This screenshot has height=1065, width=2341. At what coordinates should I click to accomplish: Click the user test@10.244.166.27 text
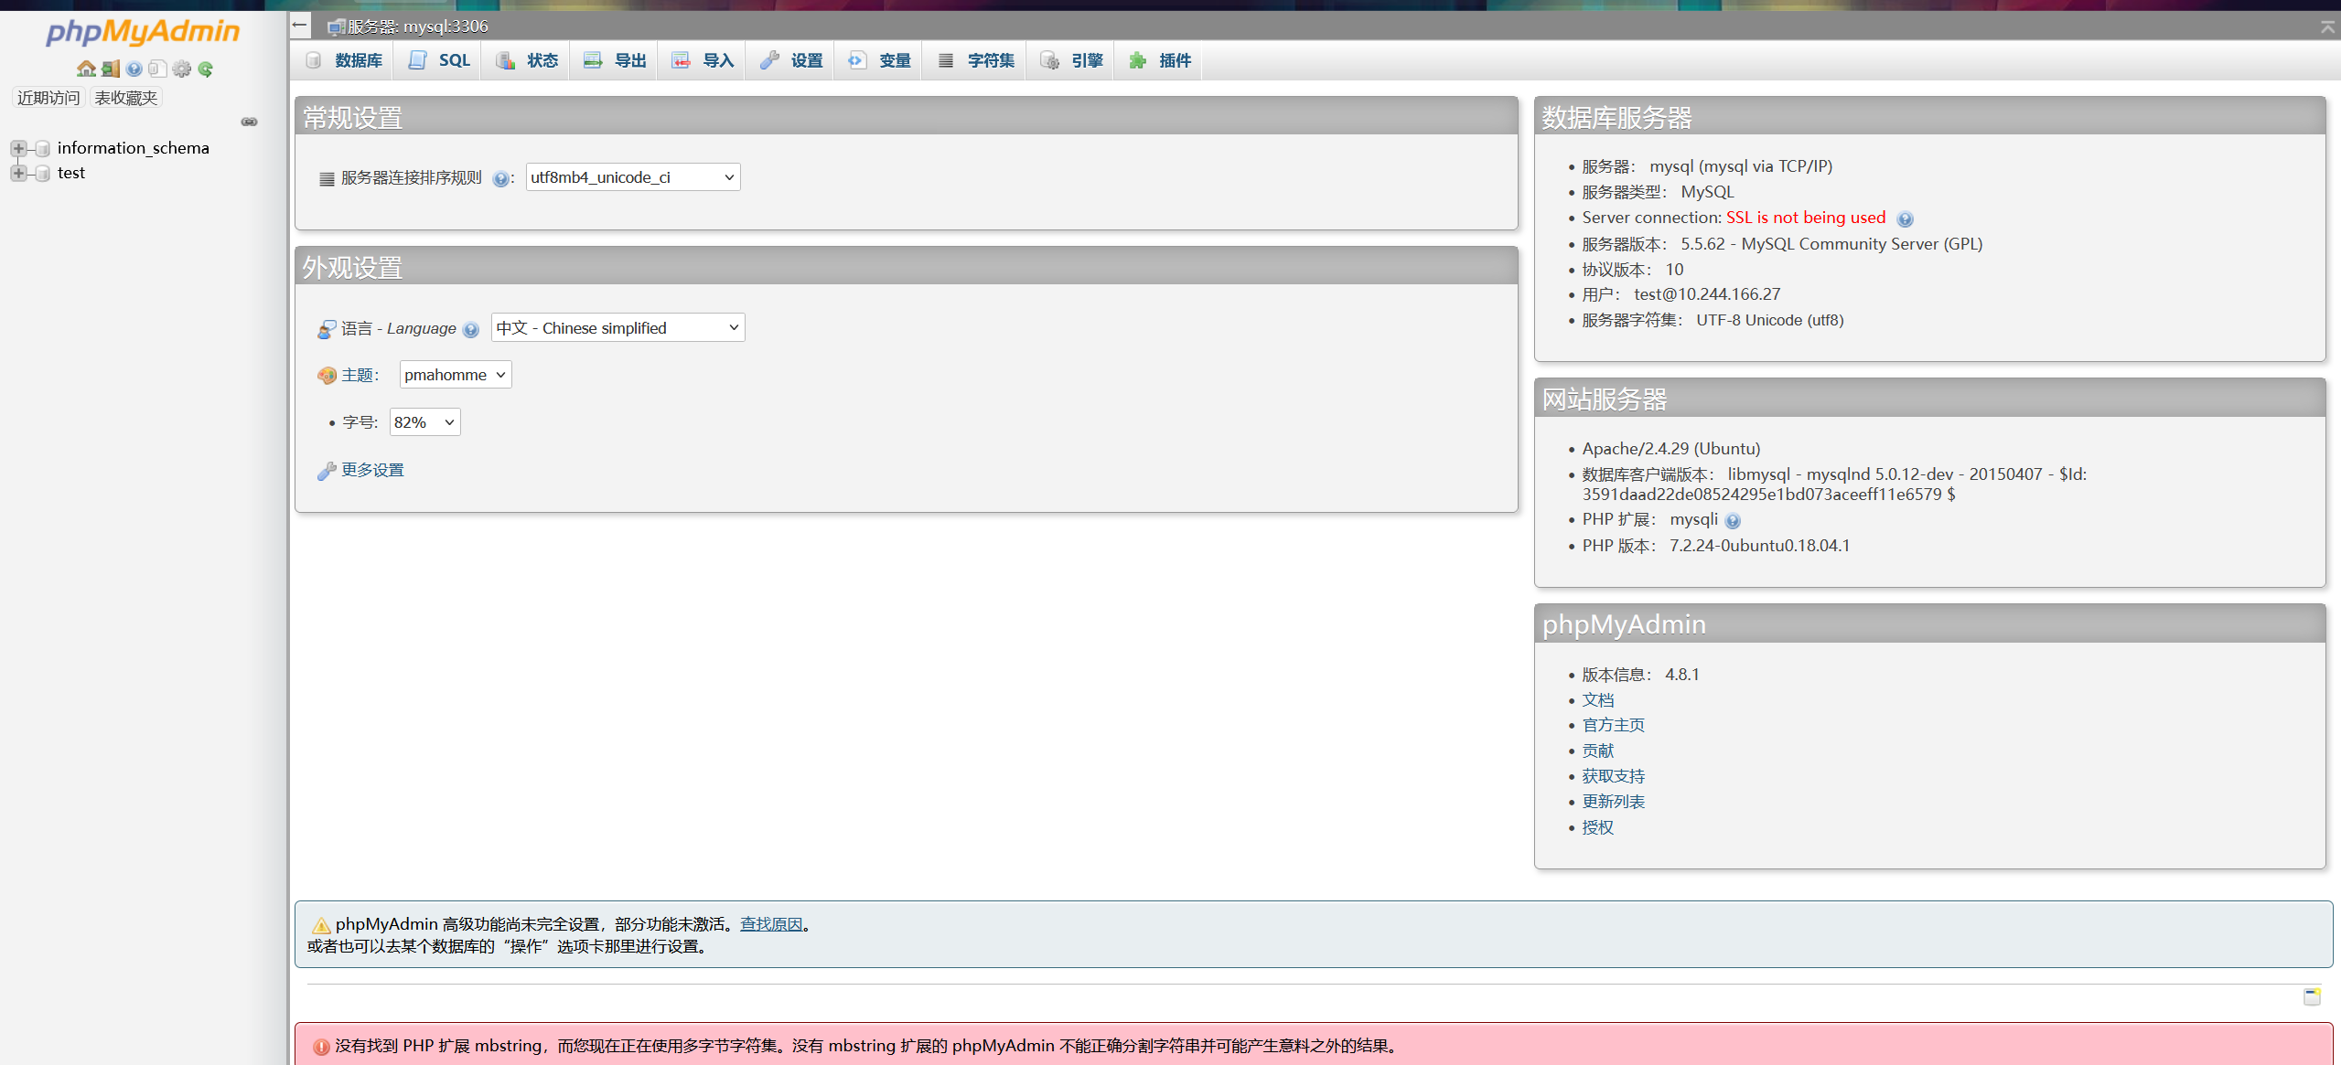click(x=1707, y=294)
